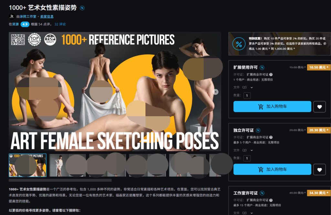
Task: Toggle the heart wishlist icon for 独立许可证
Action: [x=319, y=169]
